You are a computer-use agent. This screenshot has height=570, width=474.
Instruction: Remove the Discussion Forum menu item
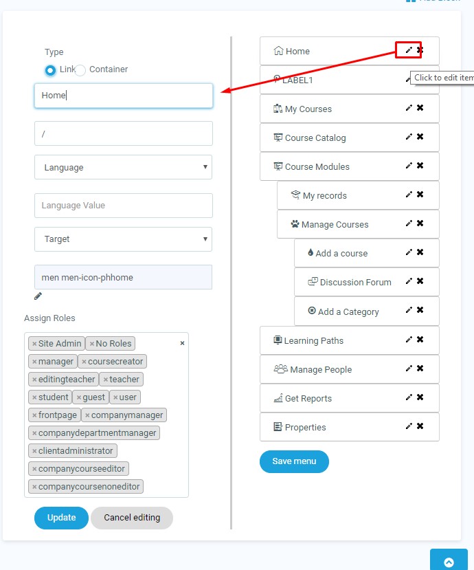[420, 281]
